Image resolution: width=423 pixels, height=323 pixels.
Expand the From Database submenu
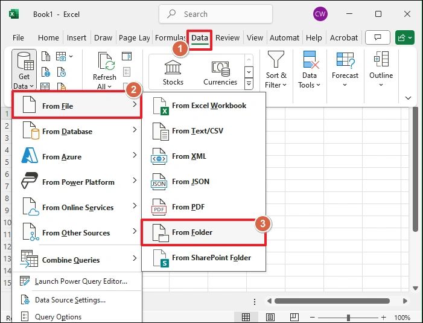point(77,131)
